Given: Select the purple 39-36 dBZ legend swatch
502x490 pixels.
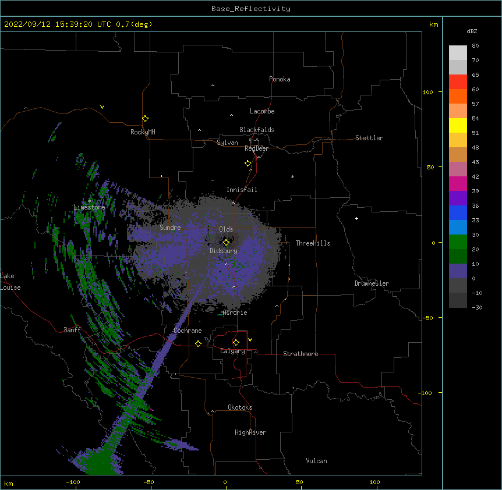Looking at the screenshot, I should pyautogui.click(x=458, y=198).
